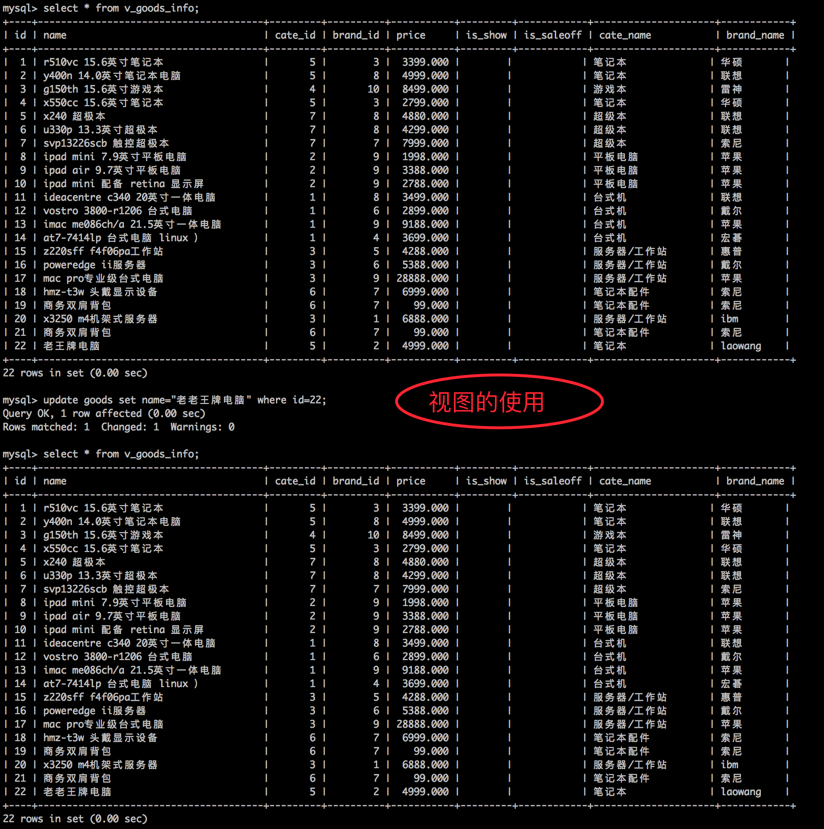The height and width of the screenshot is (829, 824).
Task: Click the 28888.000 price in the top table
Action: click(x=422, y=278)
